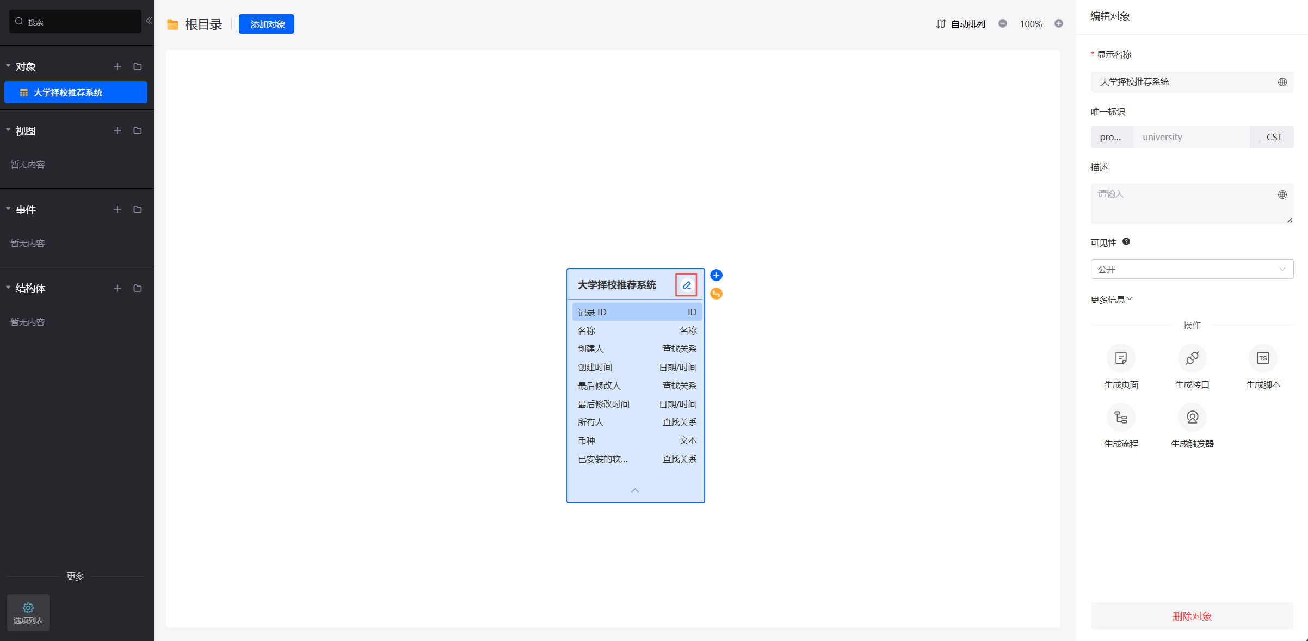The width and height of the screenshot is (1308, 641).
Task: Click the 生成流程 icon
Action: (x=1121, y=418)
